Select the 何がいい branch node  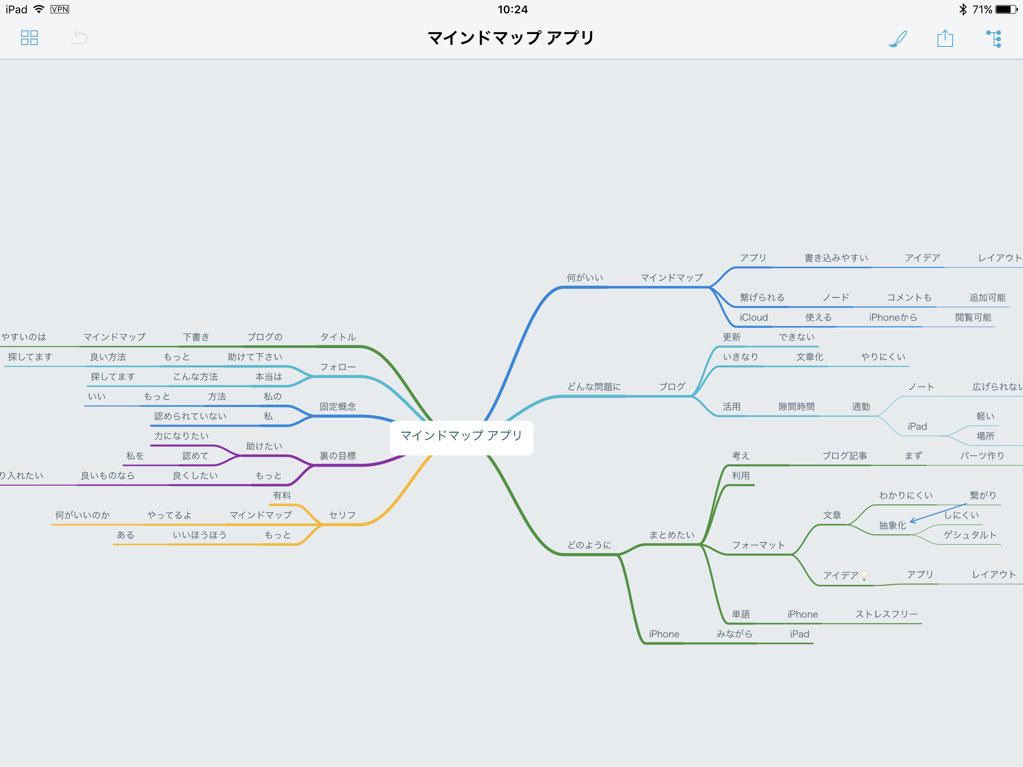pyautogui.click(x=585, y=277)
